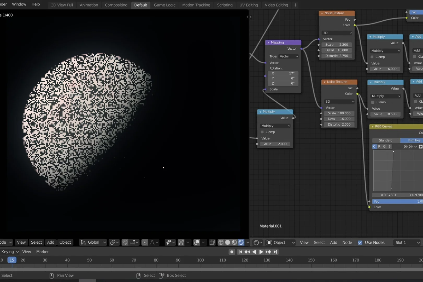The width and height of the screenshot is (423, 282).
Task: Switch to rendered viewport shading
Action: [241, 242]
